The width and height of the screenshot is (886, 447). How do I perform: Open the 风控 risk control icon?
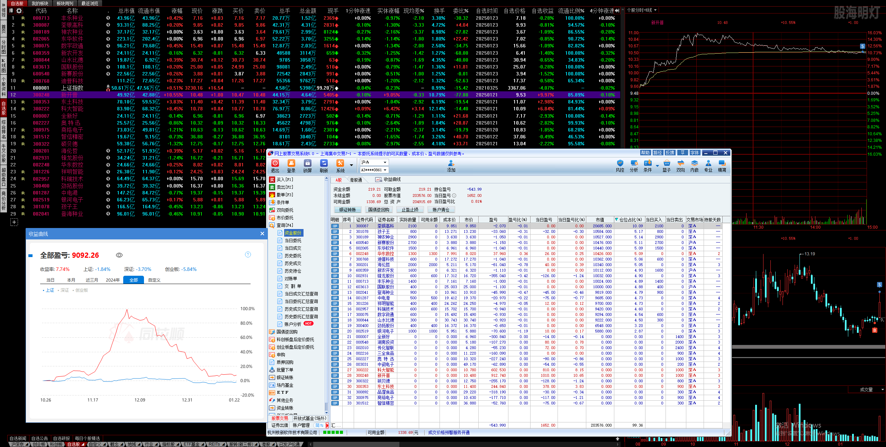620,166
